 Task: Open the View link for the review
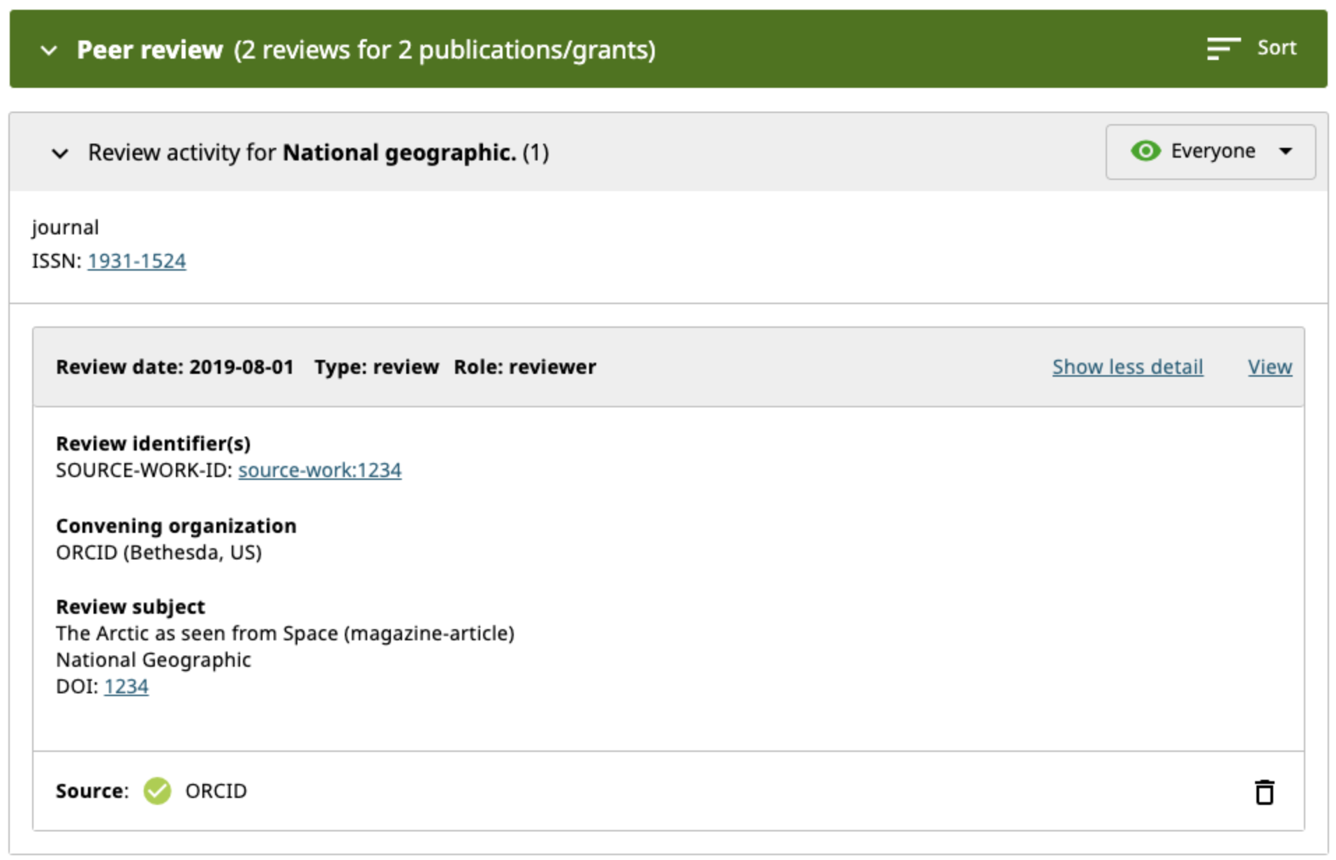tap(1270, 367)
